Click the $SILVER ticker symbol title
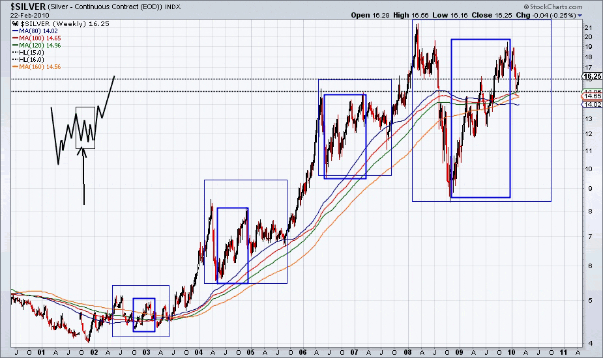603x358 pixels. (x=27, y=6)
